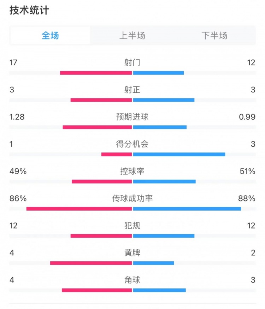
Task: Click the 1.28 expected goals value
Action: [x=17, y=117]
